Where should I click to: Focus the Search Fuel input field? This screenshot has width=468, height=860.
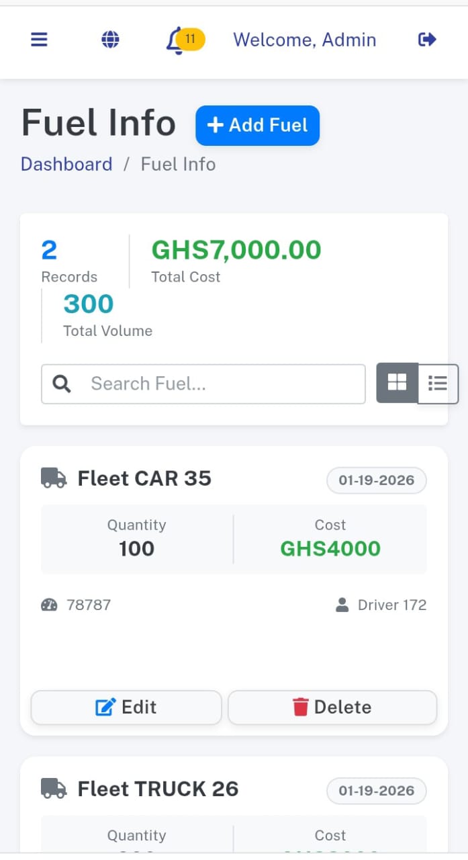(x=222, y=384)
